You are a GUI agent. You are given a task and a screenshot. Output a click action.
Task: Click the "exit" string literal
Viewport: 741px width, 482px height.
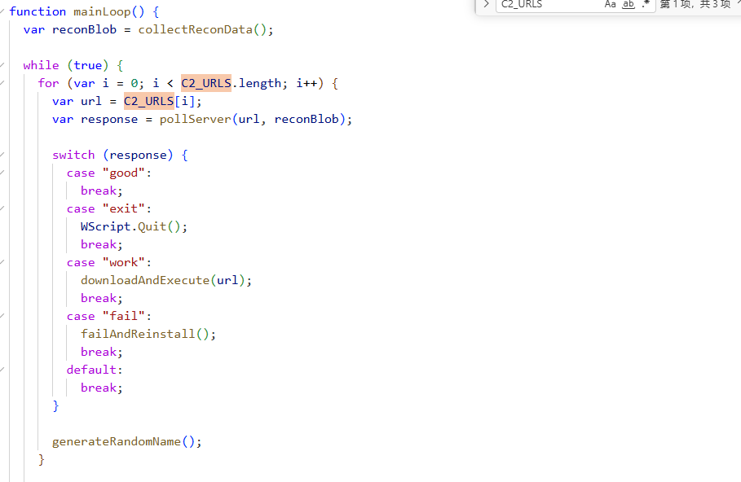click(x=123, y=209)
